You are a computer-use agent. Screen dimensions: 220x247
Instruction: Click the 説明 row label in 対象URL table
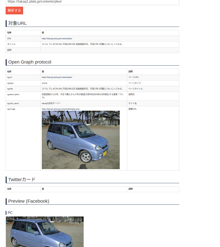click(x=9, y=50)
